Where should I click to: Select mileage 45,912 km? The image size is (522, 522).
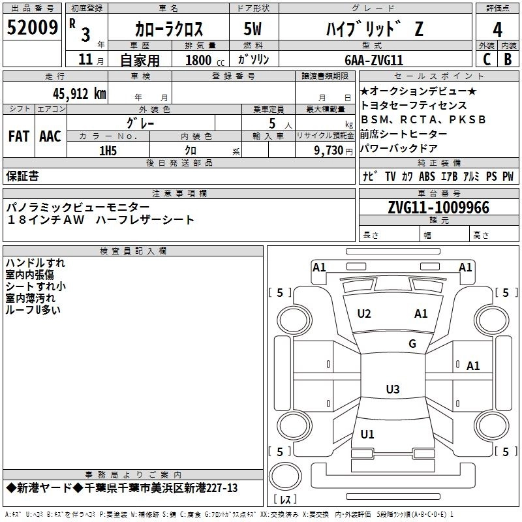tap(80, 93)
